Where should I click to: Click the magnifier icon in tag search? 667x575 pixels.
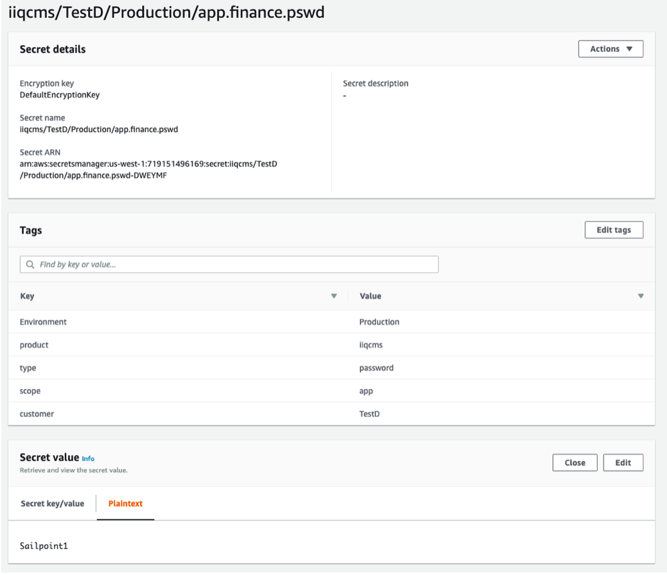click(30, 265)
